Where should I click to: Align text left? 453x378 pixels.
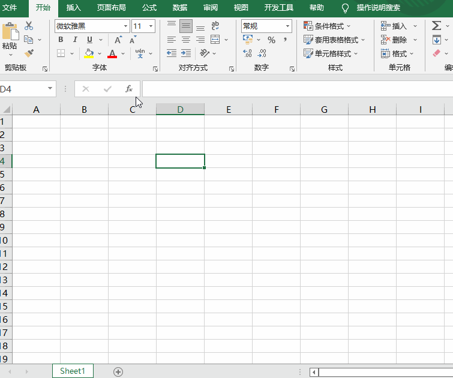172,40
